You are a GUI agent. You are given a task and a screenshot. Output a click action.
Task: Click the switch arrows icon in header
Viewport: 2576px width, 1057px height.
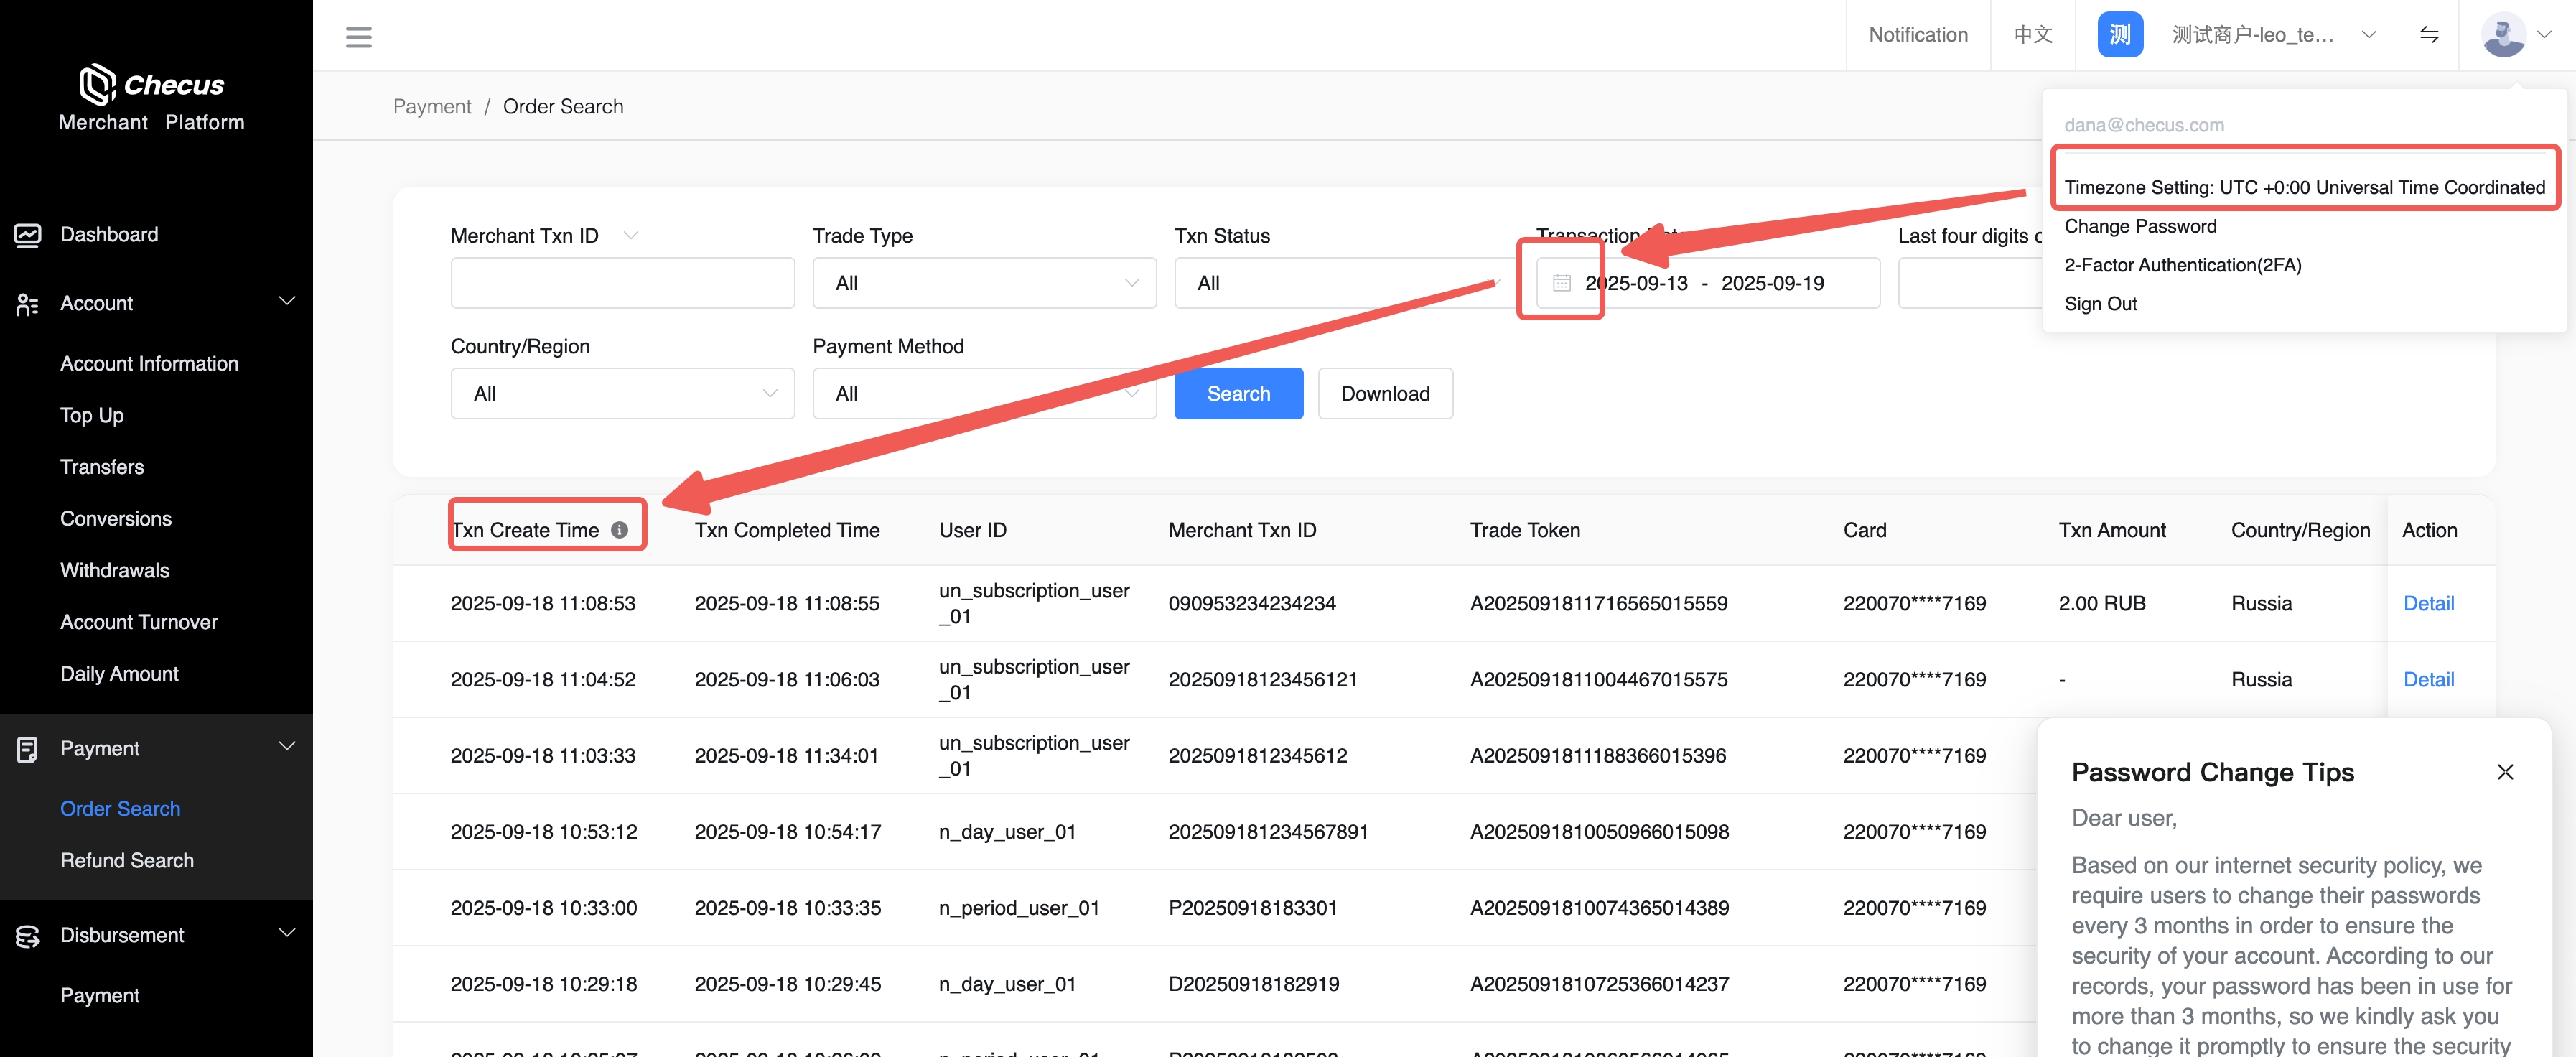2429,35
